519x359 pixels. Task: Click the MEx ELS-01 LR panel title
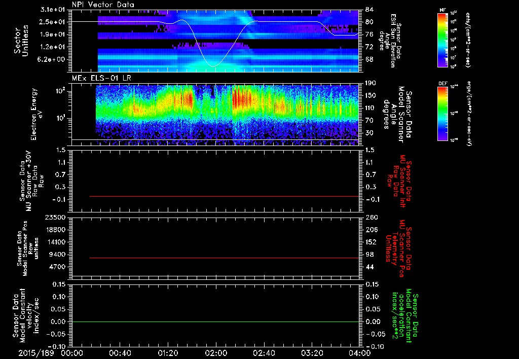pyautogui.click(x=101, y=79)
